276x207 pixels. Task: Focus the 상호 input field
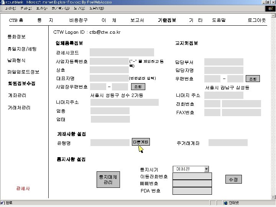coord(109,70)
